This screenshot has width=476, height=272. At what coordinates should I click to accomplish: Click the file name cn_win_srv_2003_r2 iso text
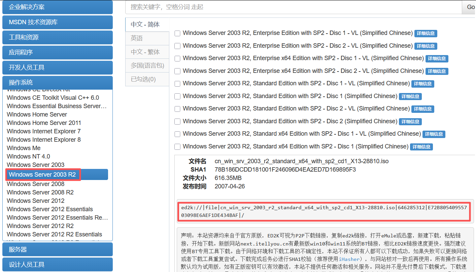[302, 161]
